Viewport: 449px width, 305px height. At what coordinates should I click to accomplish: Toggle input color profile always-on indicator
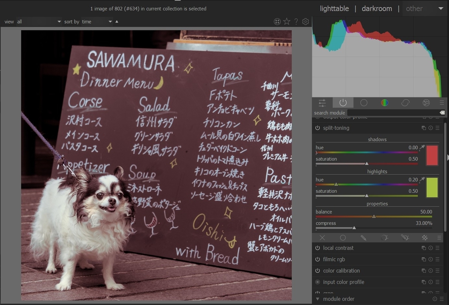[318, 282]
